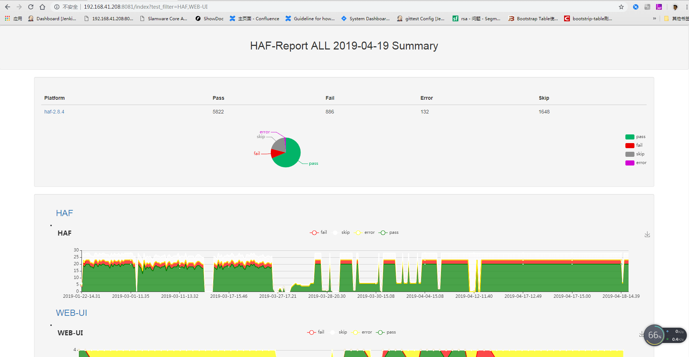Open the haf-2.8.4 platform link
Screen dimensions: 689x357
(54, 112)
